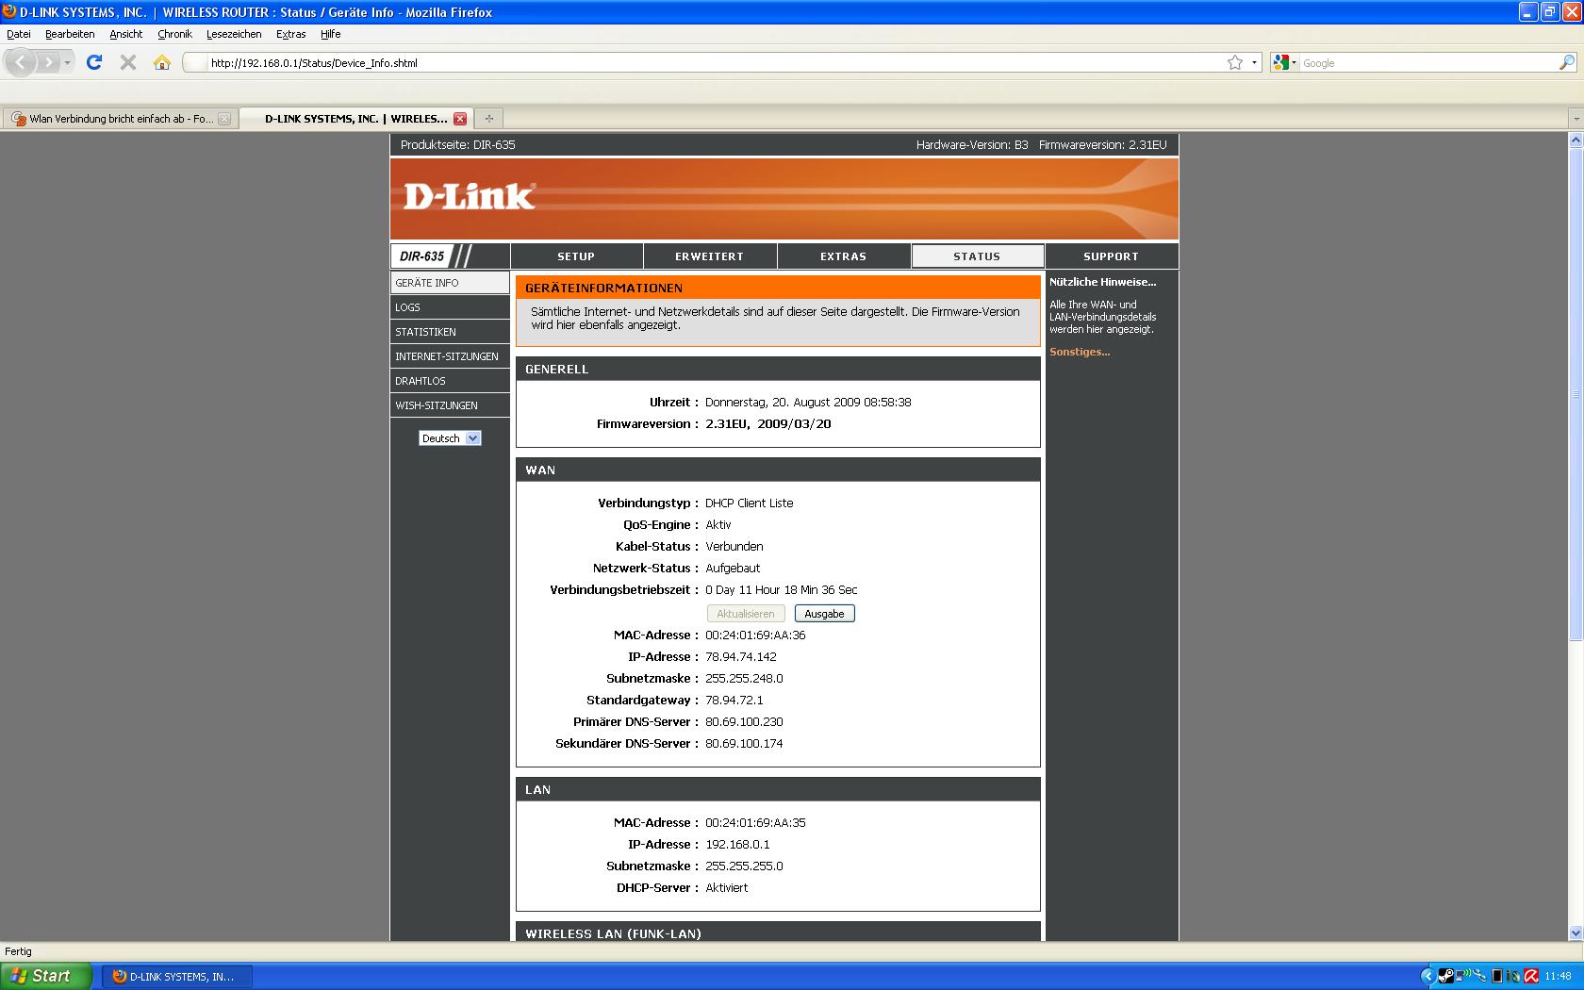Bookmark this page with the star
Image resolution: width=1584 pixels, height=990 pixels.
point(1235,63)
